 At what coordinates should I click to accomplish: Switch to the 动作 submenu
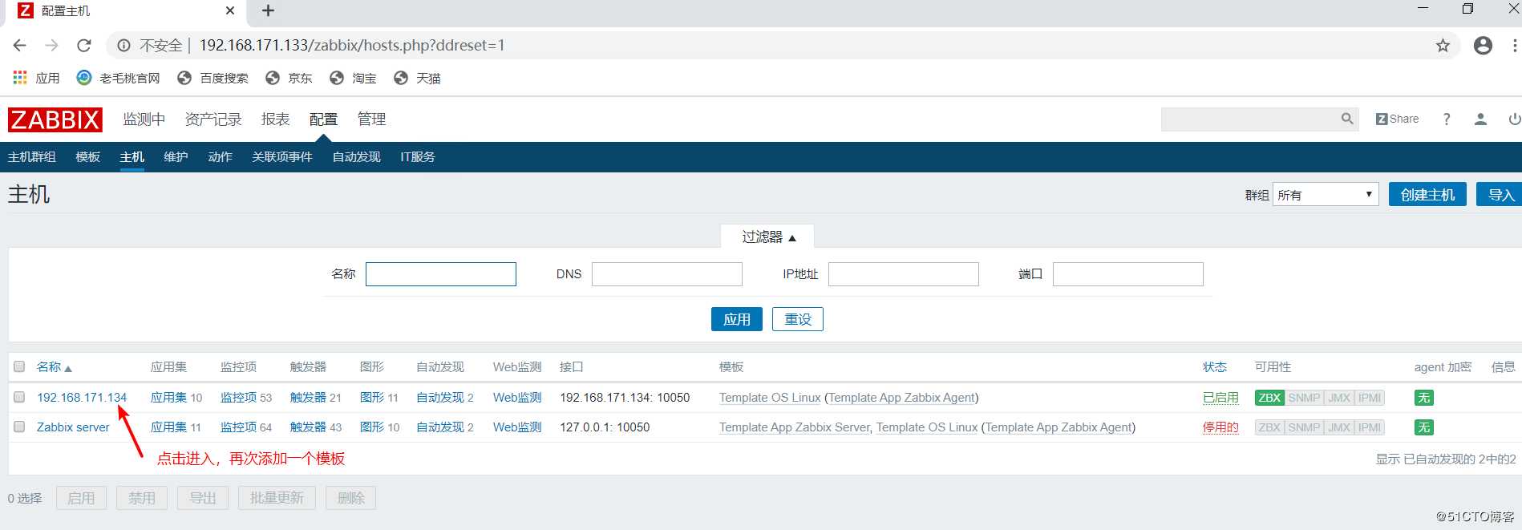pos(220,157)
